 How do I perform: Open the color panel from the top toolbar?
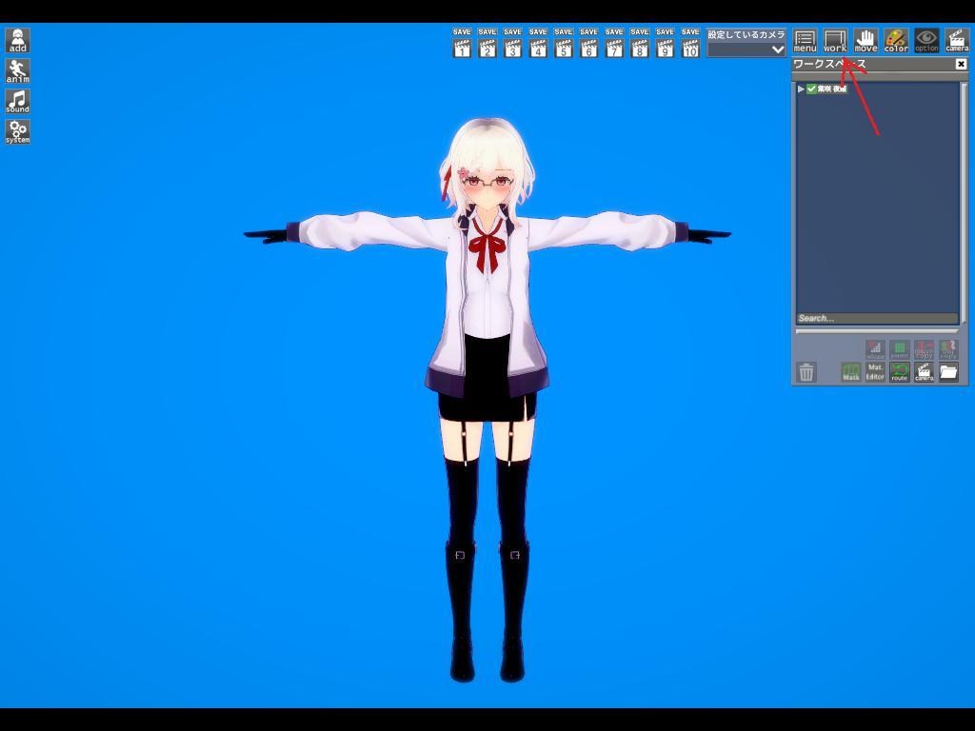[895, 39]
